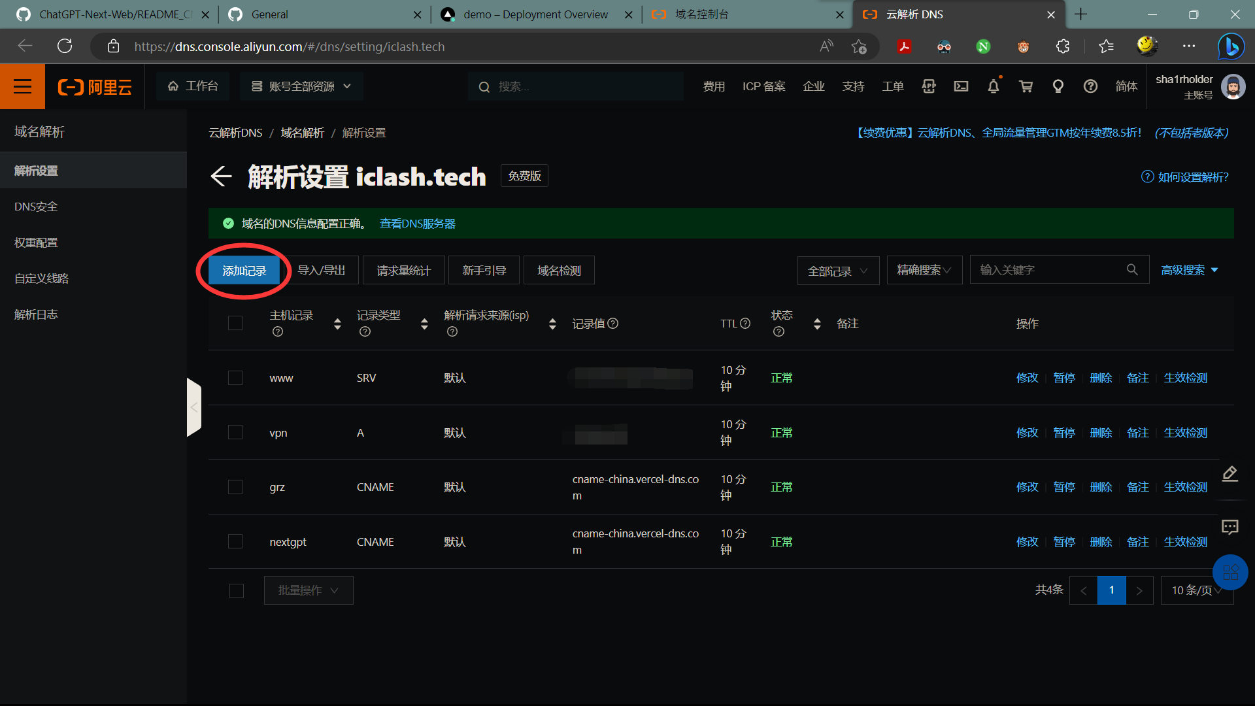Click the help question mark icon in header

(x=1090, y=86)
